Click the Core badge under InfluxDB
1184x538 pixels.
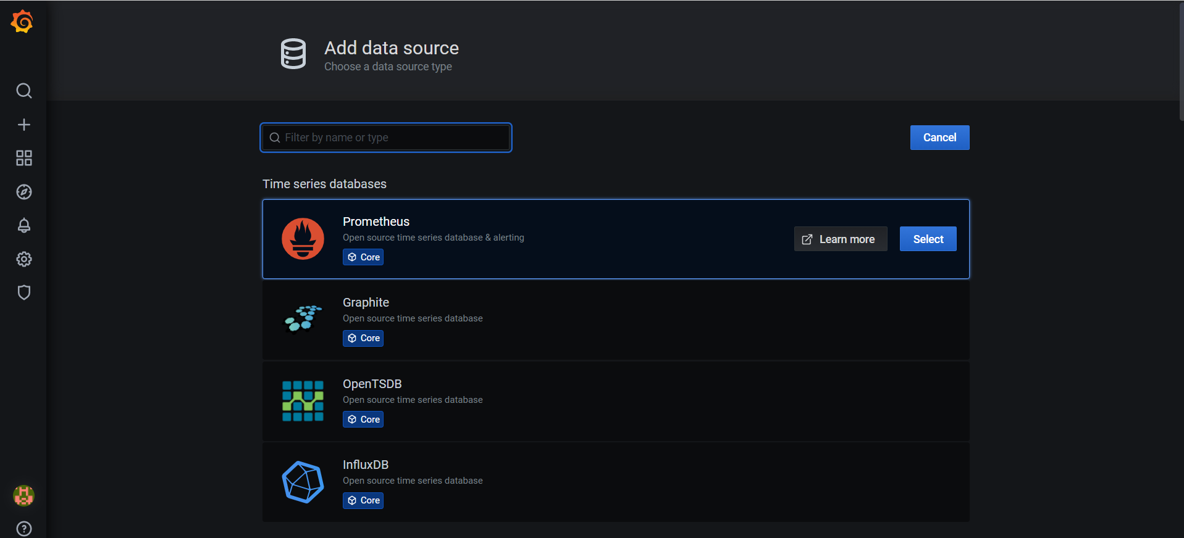coord(363,500)
